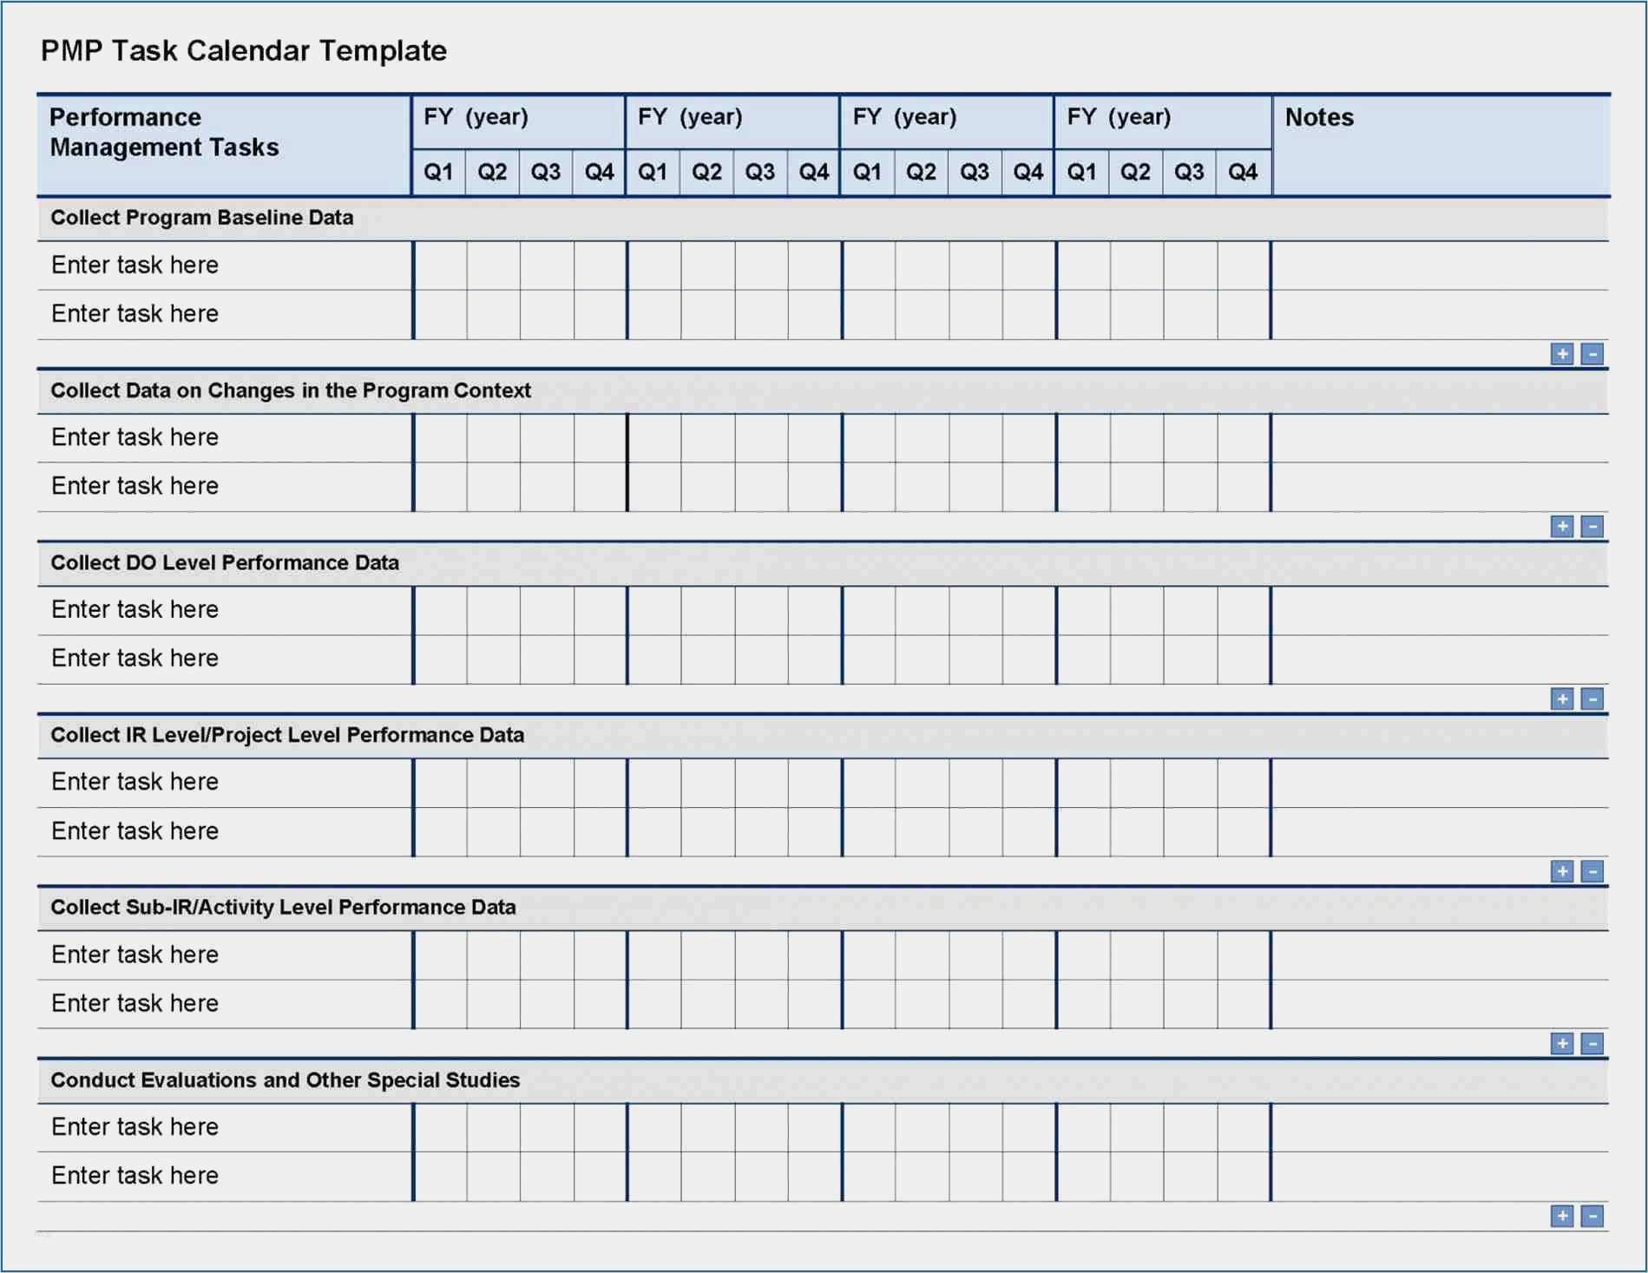Click first Enter task here under Changes in Program Context
The image size is (1648, 1273).
click(135, 437)
